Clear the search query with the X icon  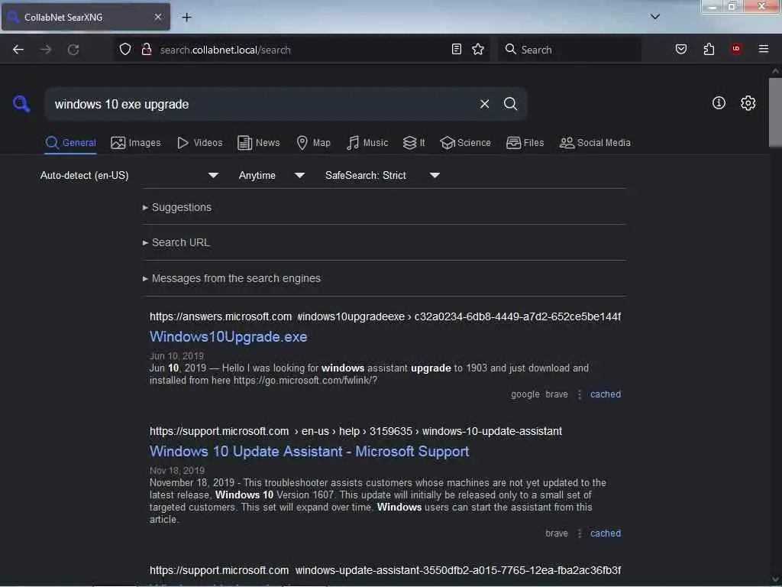click(x=484, y=104)
